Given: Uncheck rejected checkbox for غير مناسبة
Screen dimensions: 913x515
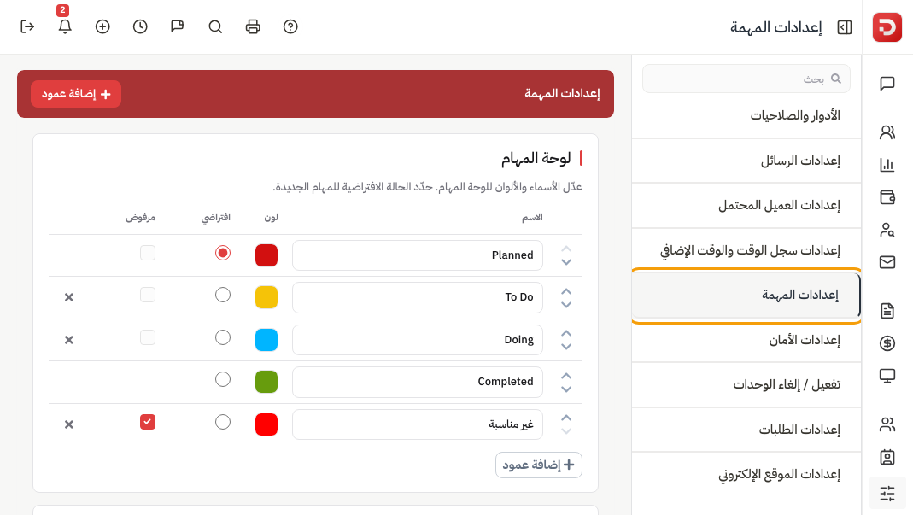Looking at the screenshot, I should 147,422.
